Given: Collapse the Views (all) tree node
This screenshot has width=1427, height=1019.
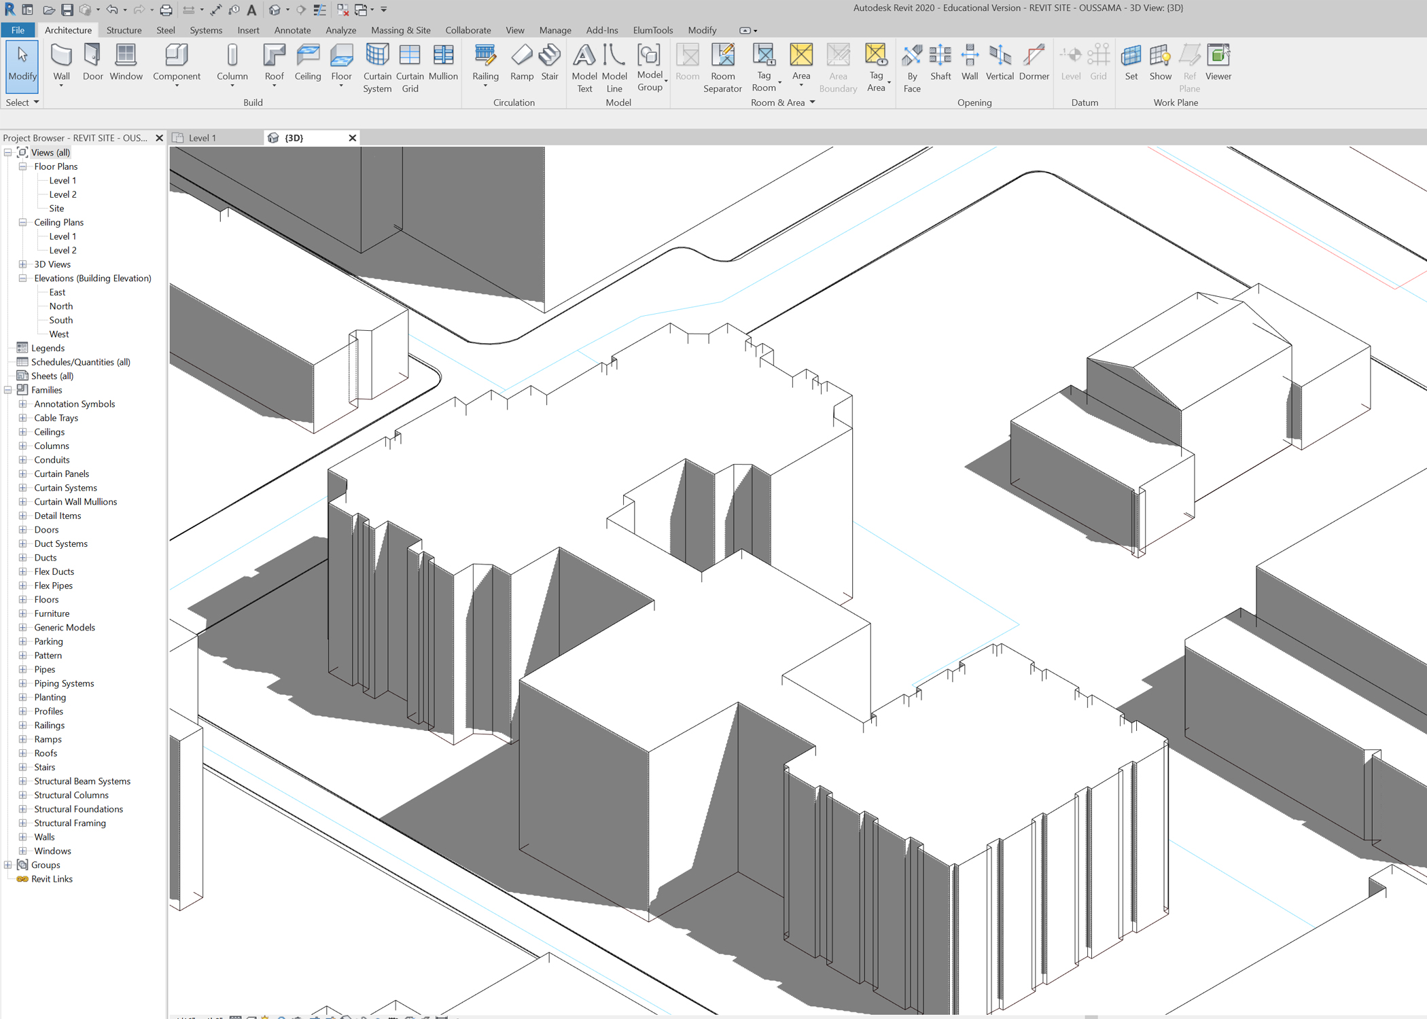Looking at the screenshot, I should pos(7,152).
